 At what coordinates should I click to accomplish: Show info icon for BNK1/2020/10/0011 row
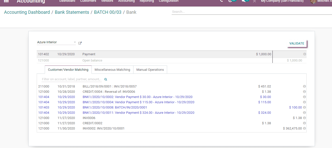click(x=304, y=113)
